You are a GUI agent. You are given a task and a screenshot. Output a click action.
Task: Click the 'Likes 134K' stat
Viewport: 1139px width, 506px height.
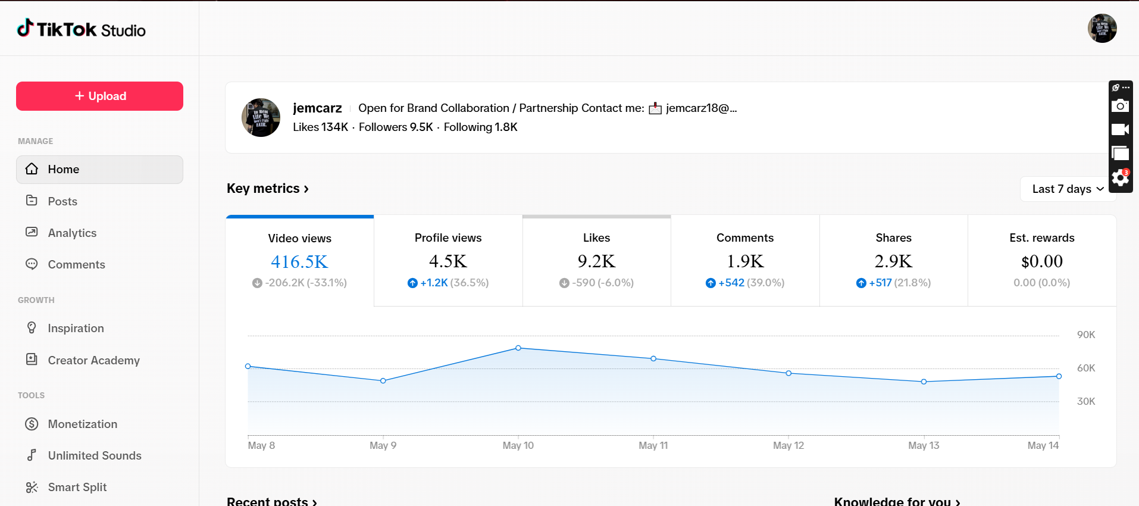coord(320,127)
